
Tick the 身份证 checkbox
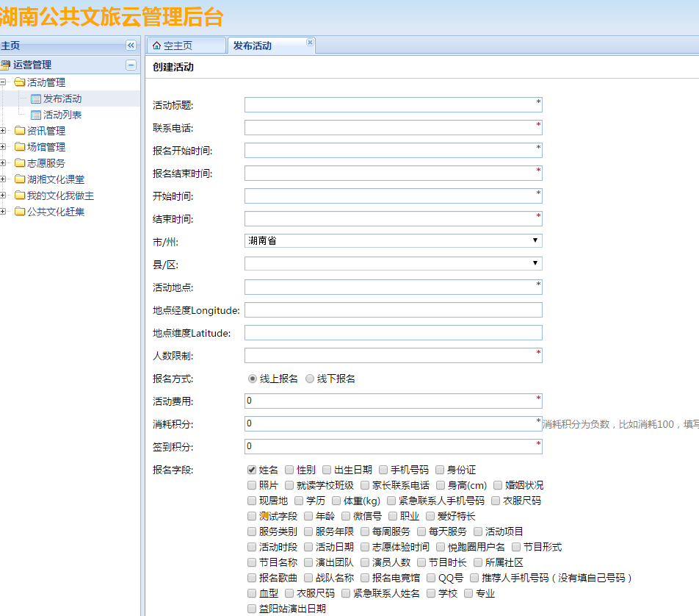(439, 470)
